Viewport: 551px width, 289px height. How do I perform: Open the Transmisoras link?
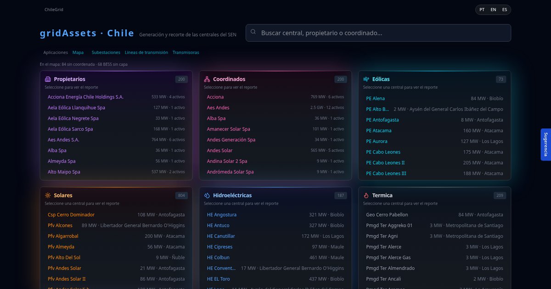pyautogui.click(x=186, y=52)
